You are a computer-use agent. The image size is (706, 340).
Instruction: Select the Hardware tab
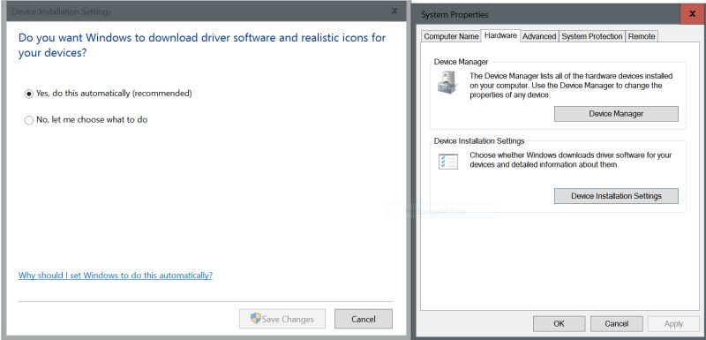500,35
